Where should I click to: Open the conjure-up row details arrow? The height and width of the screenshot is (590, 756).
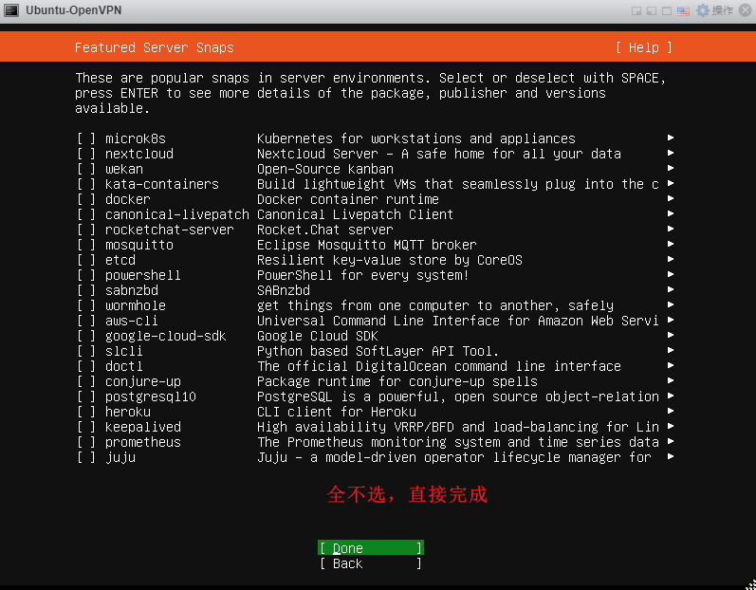(x=671, y=380)
